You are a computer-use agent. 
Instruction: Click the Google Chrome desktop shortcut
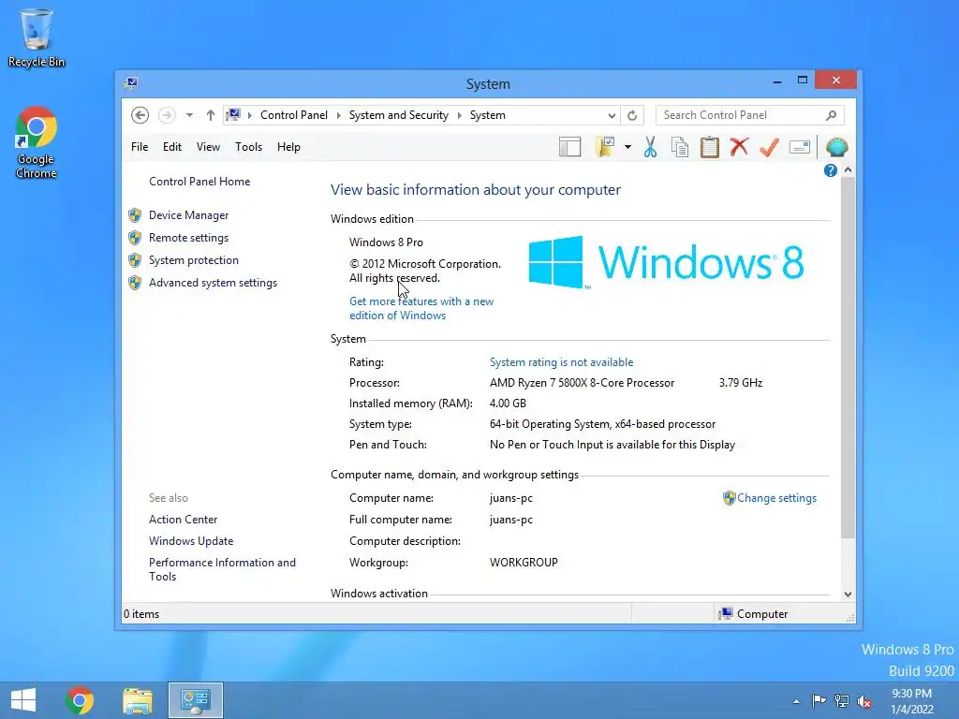(x=37, y=142)
